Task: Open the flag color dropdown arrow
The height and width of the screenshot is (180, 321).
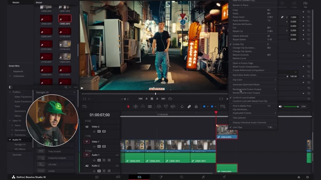Action: (x=208, y=106)
